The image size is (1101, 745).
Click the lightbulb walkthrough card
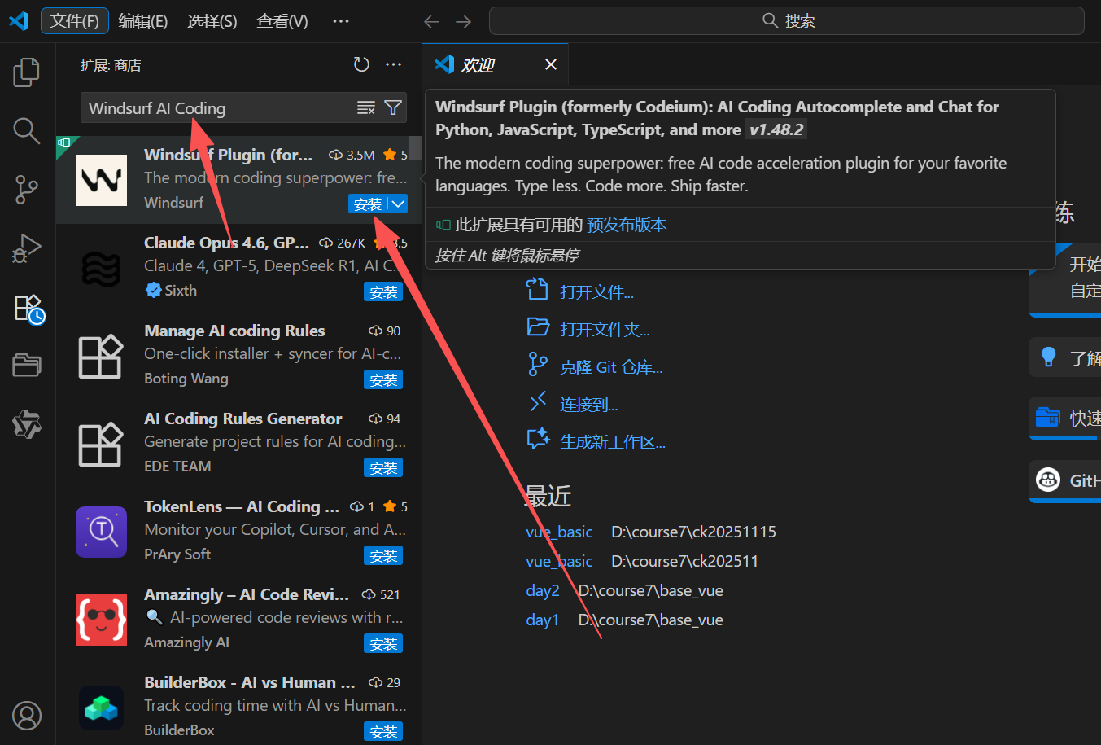click(x=1065, y=357)
